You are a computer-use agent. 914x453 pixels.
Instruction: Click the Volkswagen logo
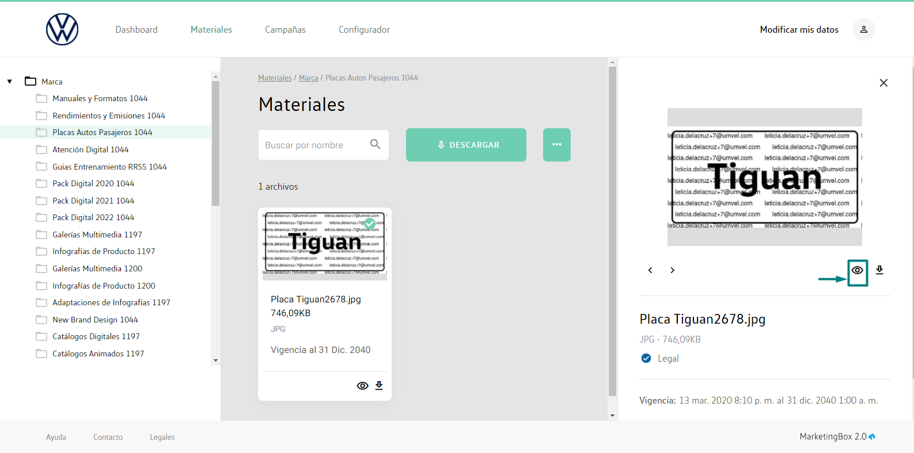point(62,29)
